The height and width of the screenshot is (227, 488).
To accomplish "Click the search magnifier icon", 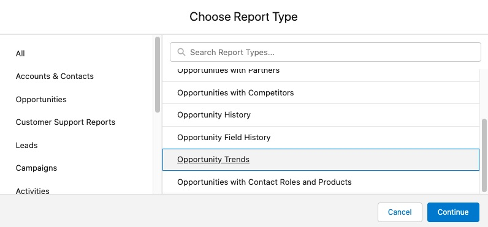I will coord(181,52).
